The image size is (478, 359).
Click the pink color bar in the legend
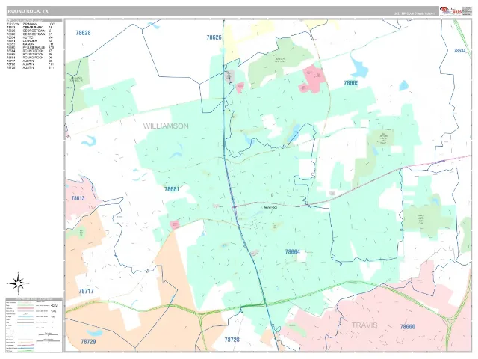coord(25,308)
